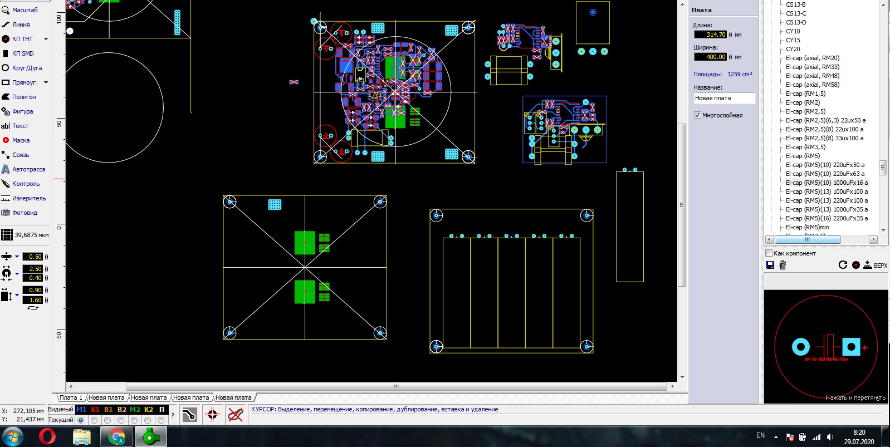The image size is (890, 447).
Task: Set B1 as current layer
Action: [x=107, y=420]
